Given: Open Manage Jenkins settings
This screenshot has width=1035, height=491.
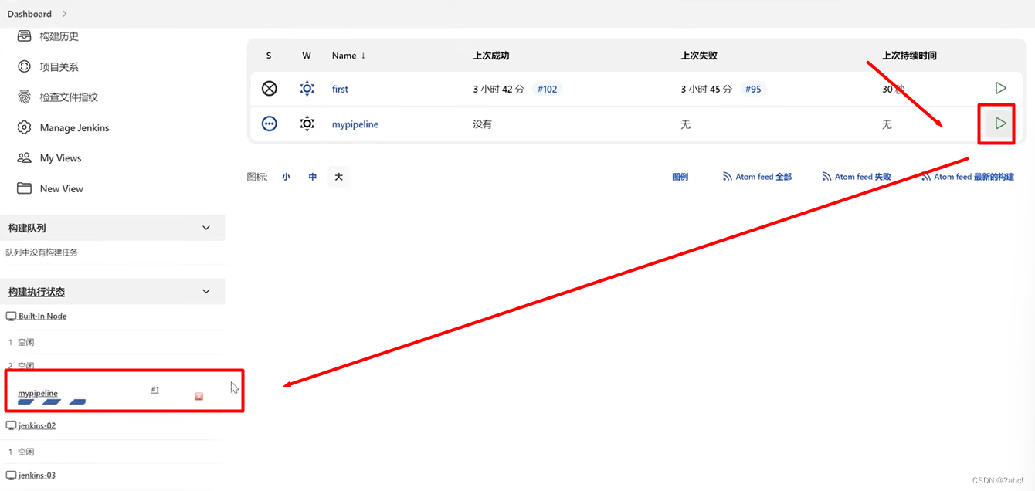Looking at the screenshot, I should (x=74, y=127).
